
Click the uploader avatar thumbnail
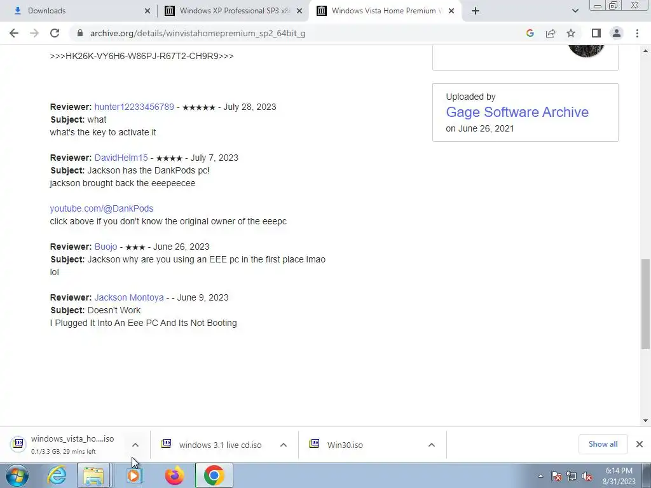point(586,51)
